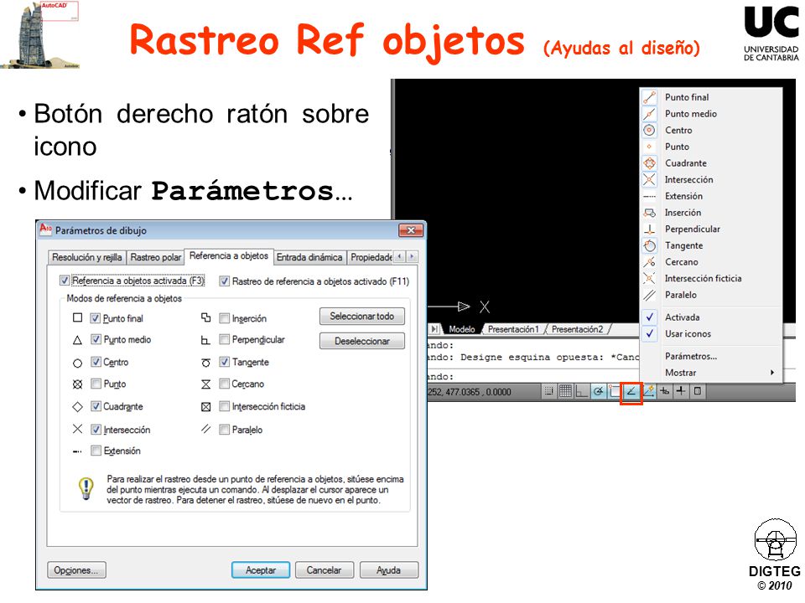Click layout tab scroll arrow beside Modelo
The width and height of the screenshot is (805, 603).
[434, 328]
